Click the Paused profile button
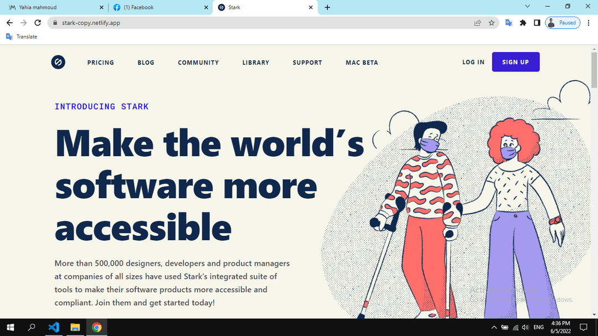Image resolution: width=598 pixels, height=336 pixels. [563, 23]
